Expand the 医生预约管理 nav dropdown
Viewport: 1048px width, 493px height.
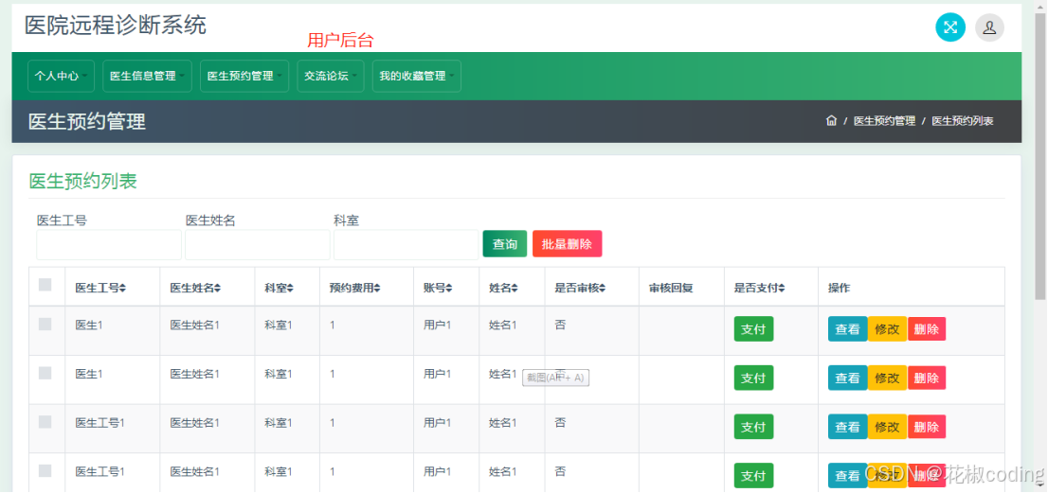[x=244, y=76]
